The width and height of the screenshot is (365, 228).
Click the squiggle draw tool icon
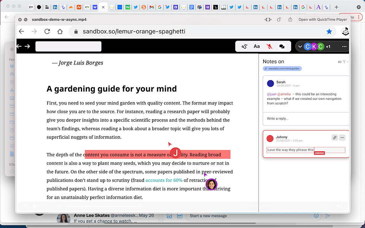245,46
